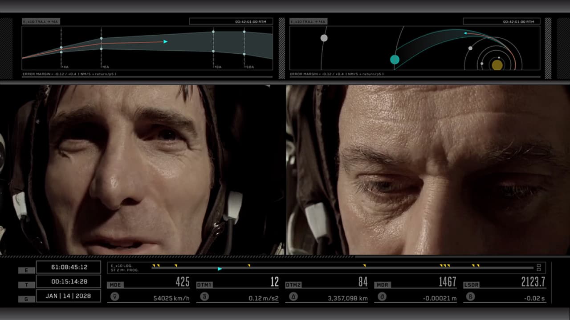Click the acceleration ā icon under DTM1

(x=204, y=297)
